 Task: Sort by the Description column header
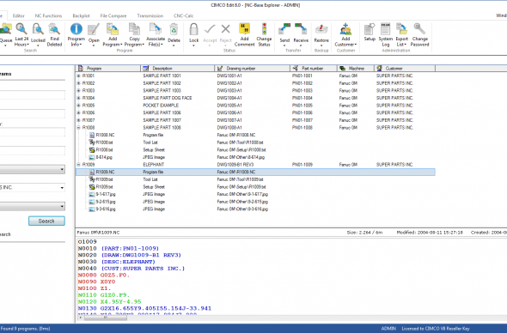click(178, 68)
